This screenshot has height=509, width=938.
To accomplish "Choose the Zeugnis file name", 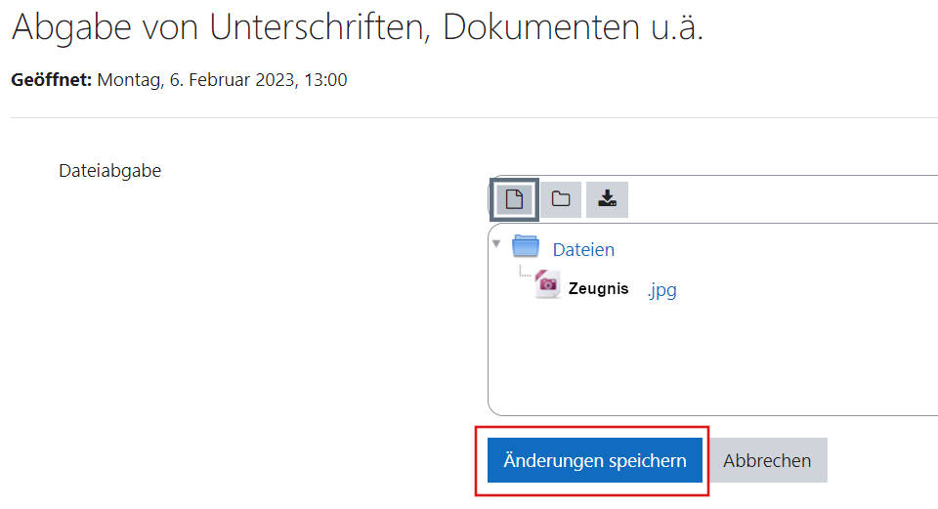I will point(598,288).
